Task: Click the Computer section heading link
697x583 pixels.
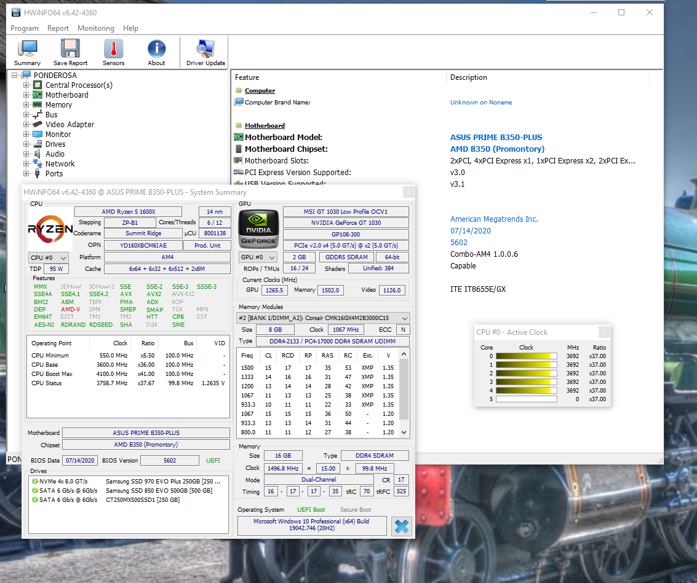Action: pos(260,90)
